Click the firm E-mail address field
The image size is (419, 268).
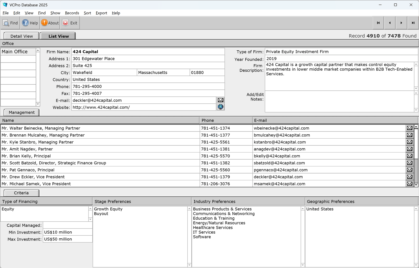(144, 100)
